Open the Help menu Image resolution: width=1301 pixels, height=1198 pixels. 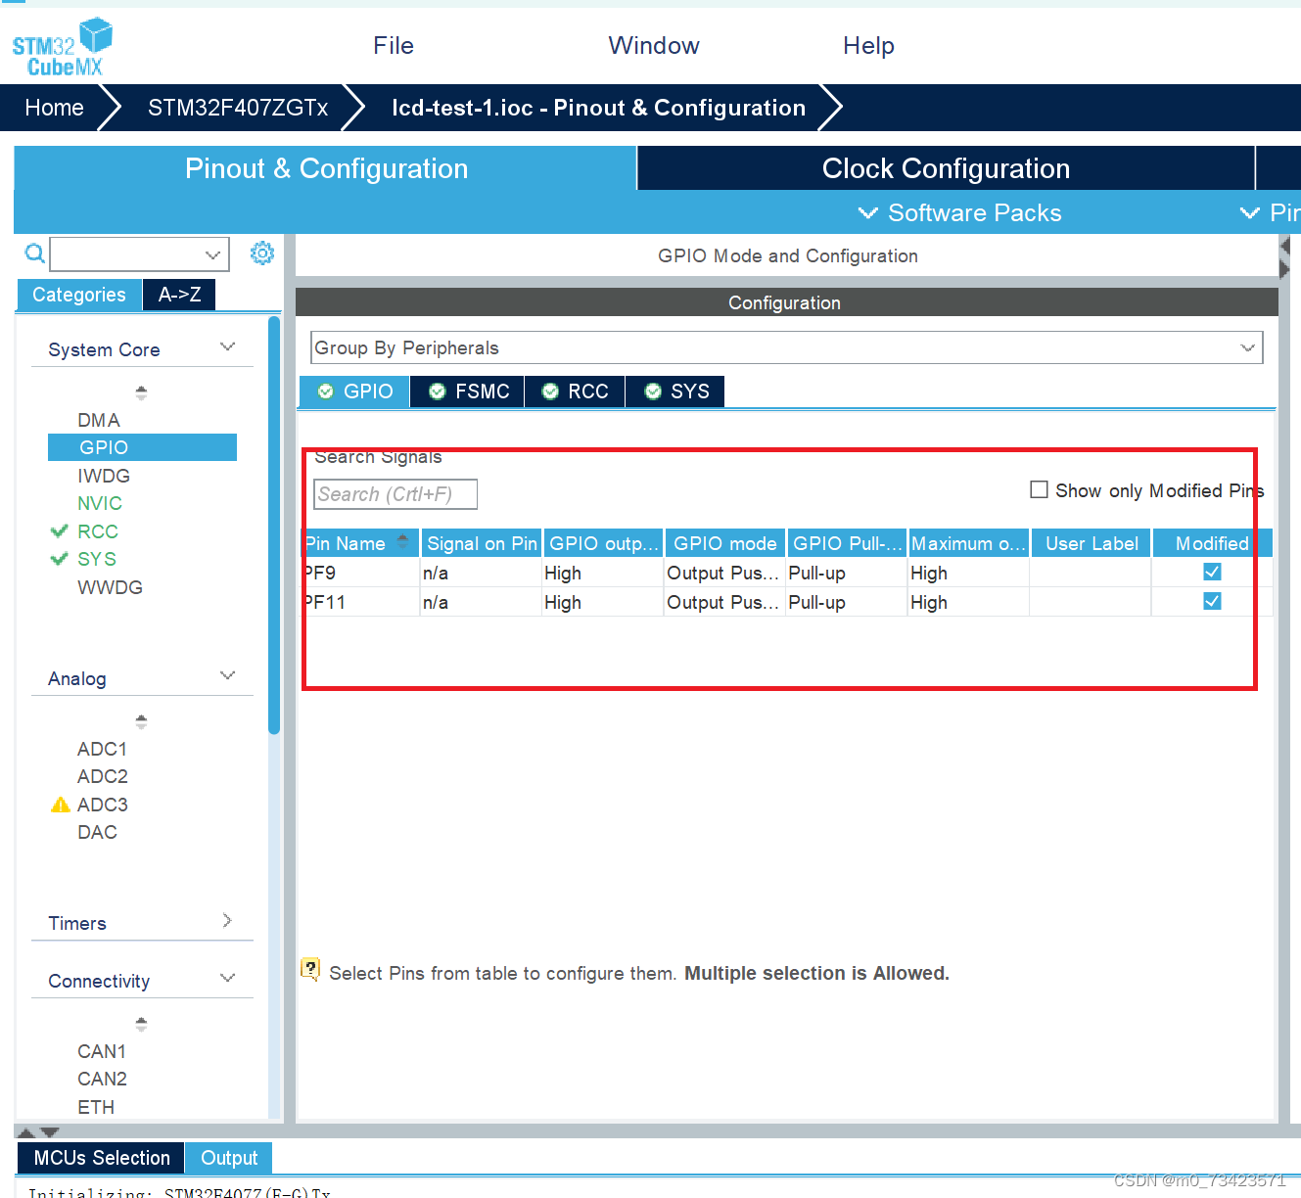pos(868,46)
